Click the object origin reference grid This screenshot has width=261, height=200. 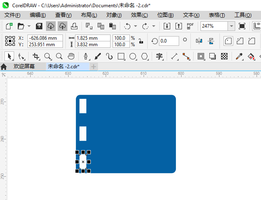(x=10, y=41)
